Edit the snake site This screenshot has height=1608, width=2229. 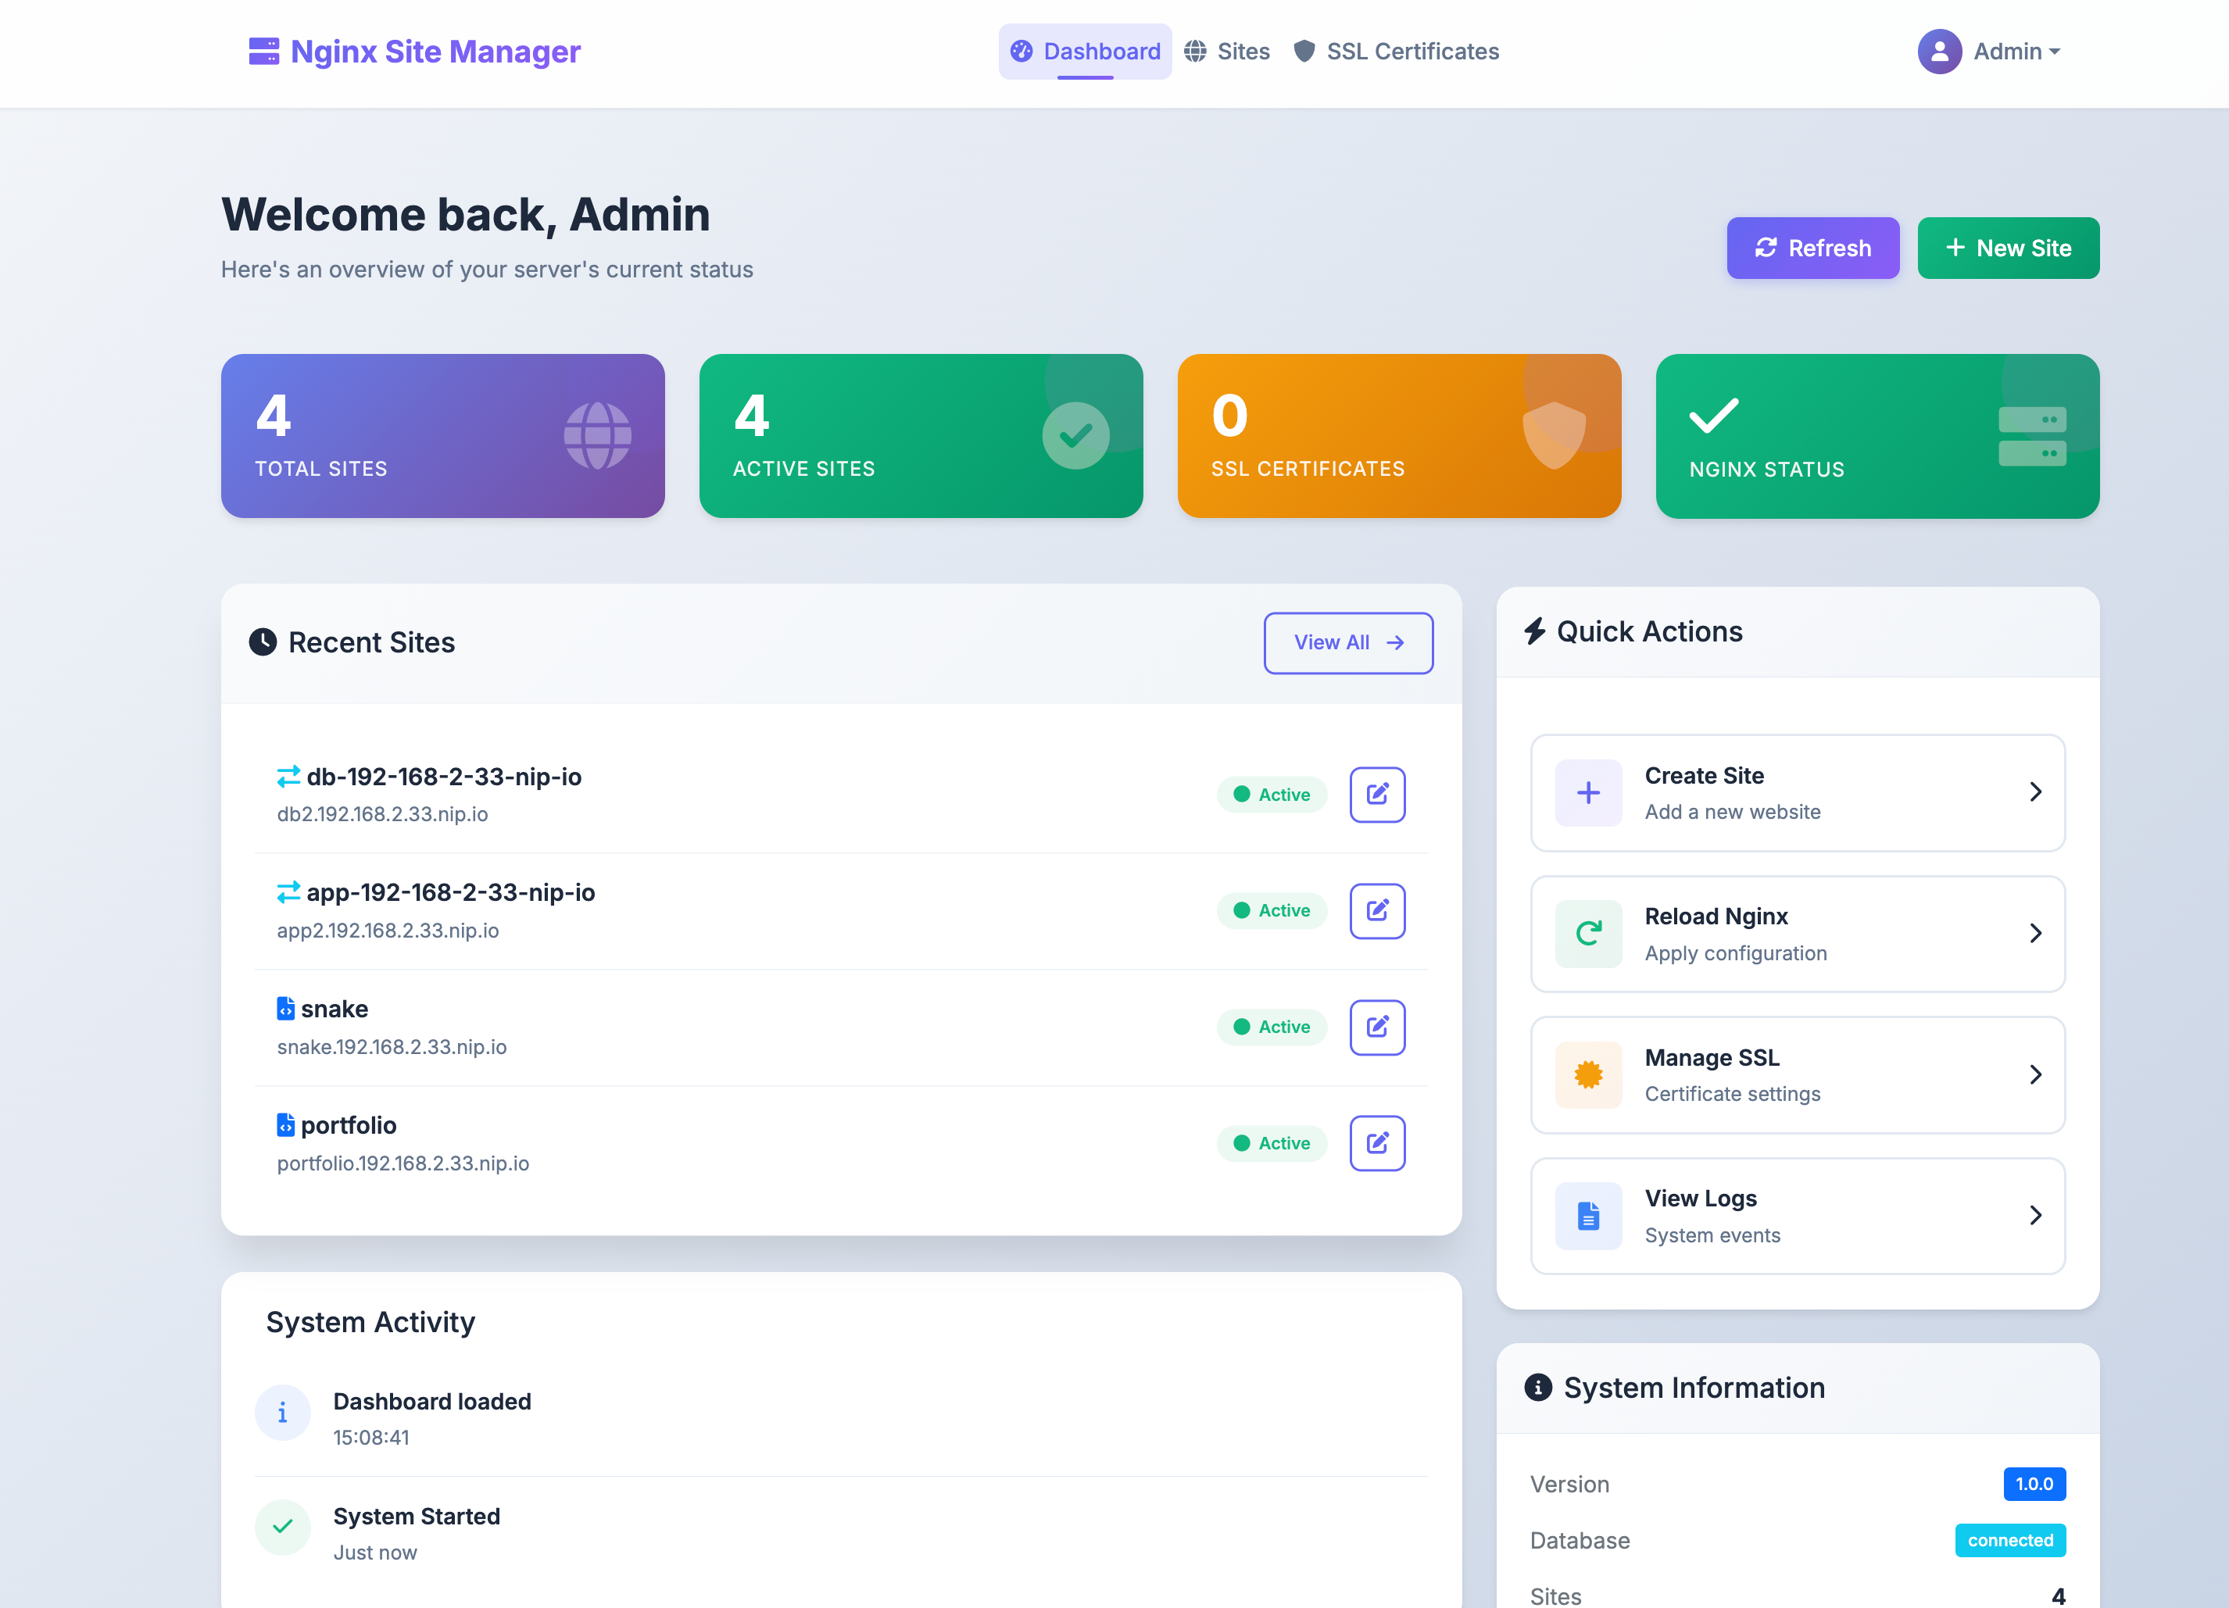1377,1027
